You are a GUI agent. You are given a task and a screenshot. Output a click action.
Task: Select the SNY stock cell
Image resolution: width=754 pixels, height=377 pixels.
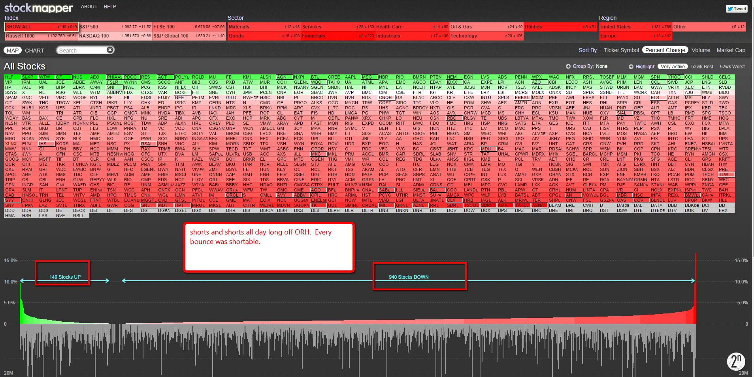[x=13, y=206]
